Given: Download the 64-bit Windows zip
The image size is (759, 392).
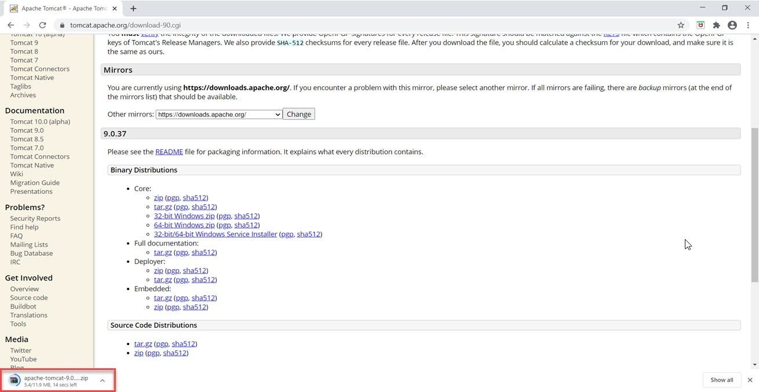Looking at the screenshot, I should click(x=184, y=225).
